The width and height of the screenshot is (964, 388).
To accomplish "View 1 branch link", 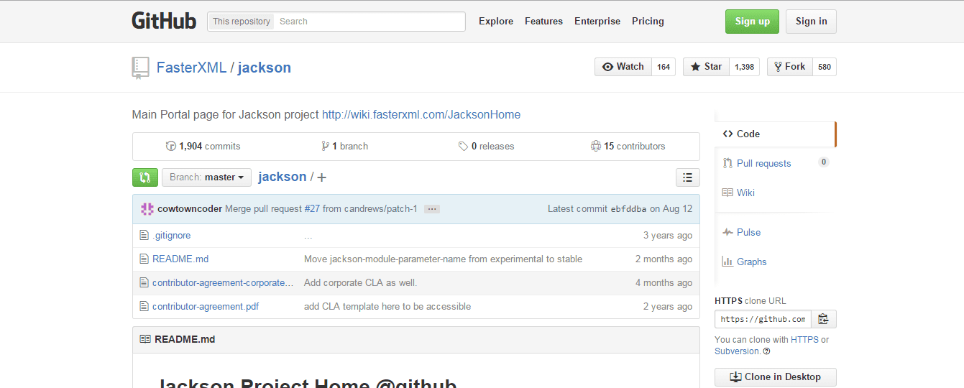I will [x=345, y=146].
